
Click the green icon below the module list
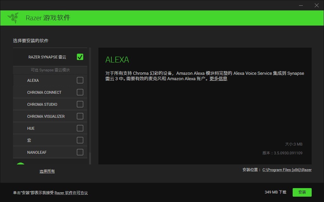coord(20,164)
